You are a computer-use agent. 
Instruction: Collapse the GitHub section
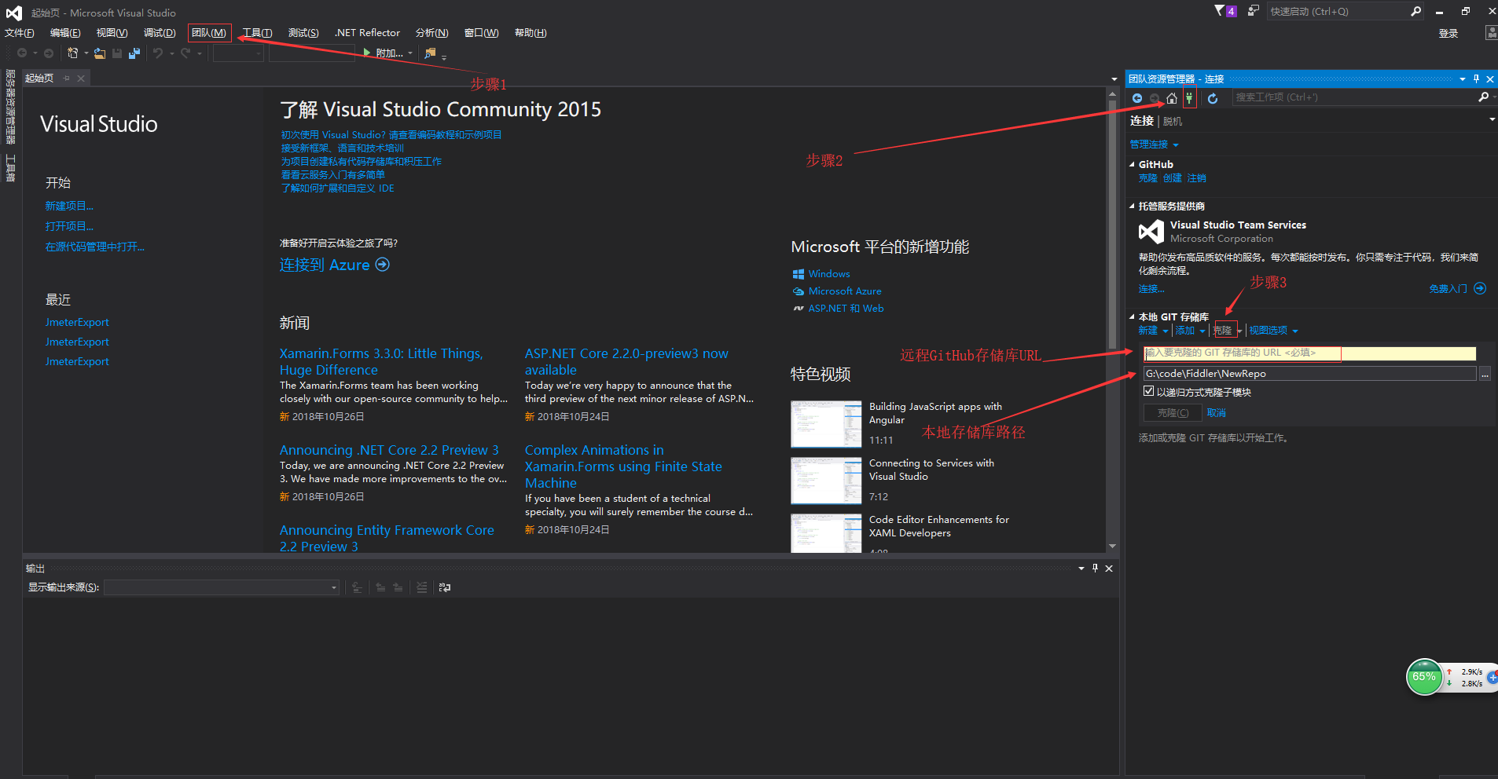tap(1132, 164)
